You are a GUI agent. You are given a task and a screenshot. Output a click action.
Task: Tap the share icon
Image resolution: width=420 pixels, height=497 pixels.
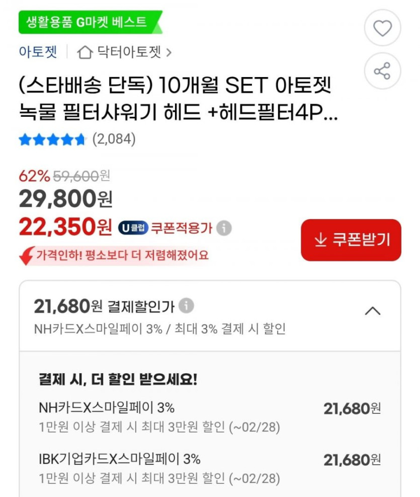(382, 71)
